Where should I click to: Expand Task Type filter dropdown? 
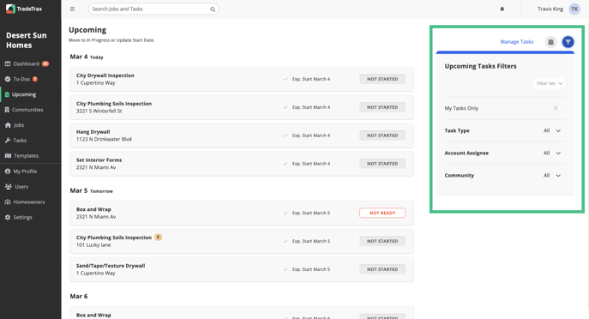[552, 130]
